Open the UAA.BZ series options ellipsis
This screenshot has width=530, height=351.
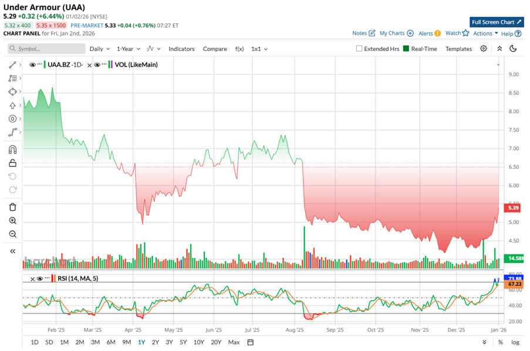point(40,64)
